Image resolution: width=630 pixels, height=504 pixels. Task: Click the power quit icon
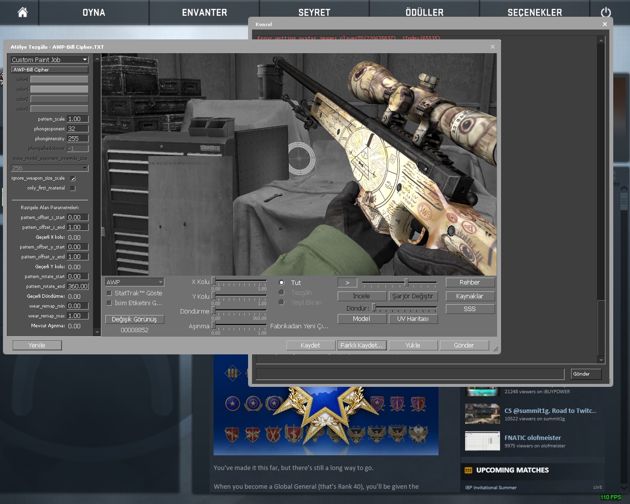(x=606, y=12)
